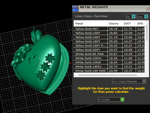Select Yellow Gold:9KY row

click(109, 29)
